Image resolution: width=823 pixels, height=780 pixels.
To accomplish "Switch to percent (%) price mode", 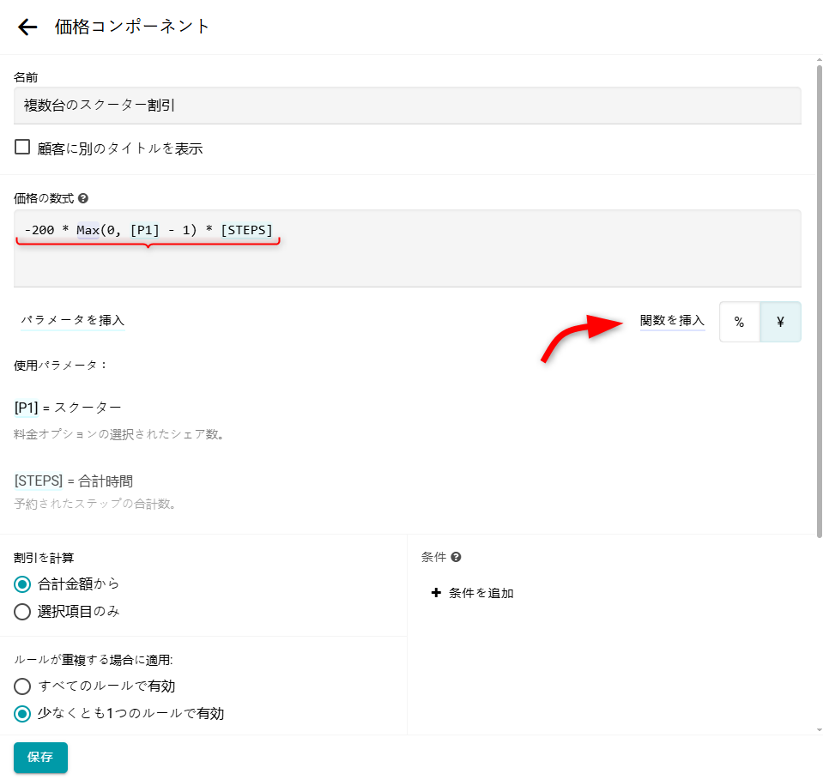I will pyautogui.click(x=739, y=322).
